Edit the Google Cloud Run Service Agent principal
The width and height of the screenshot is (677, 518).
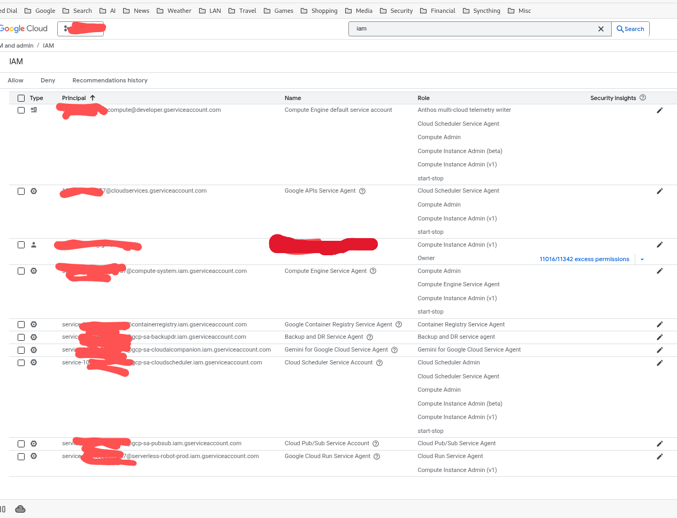[x=659, y=456]
